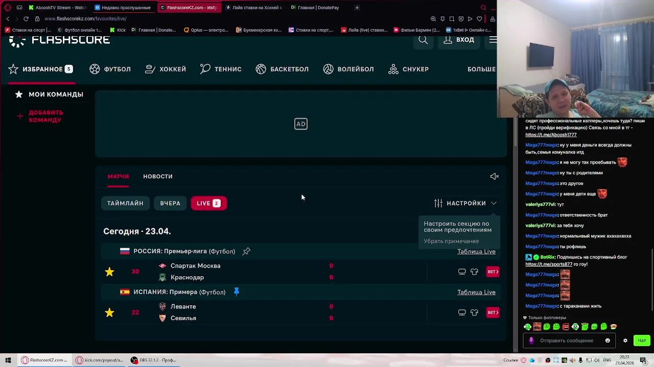The image size is (654, 367).
Task: Unpin the РОССИЯ Премьер-лига league
Action: click(246, 251)
